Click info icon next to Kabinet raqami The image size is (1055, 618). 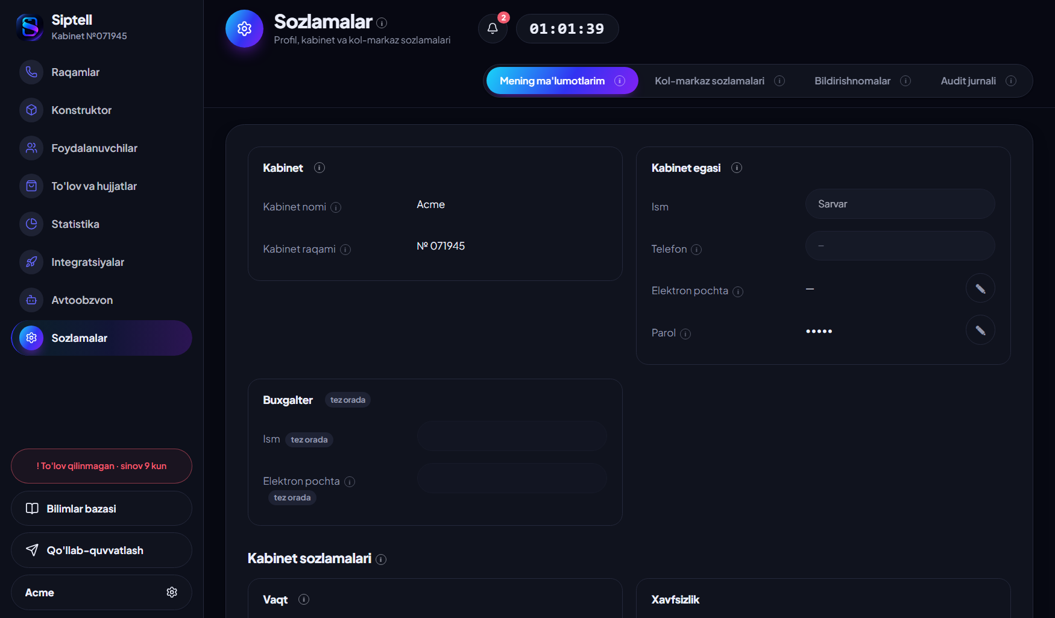(x=345, y=250)
